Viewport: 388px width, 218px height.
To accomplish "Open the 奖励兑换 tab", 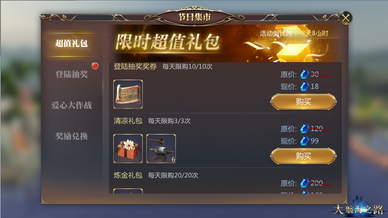I will [72, 136].
